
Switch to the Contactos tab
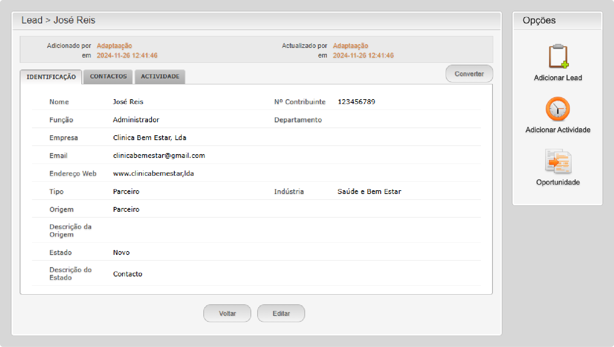(108, 77)
